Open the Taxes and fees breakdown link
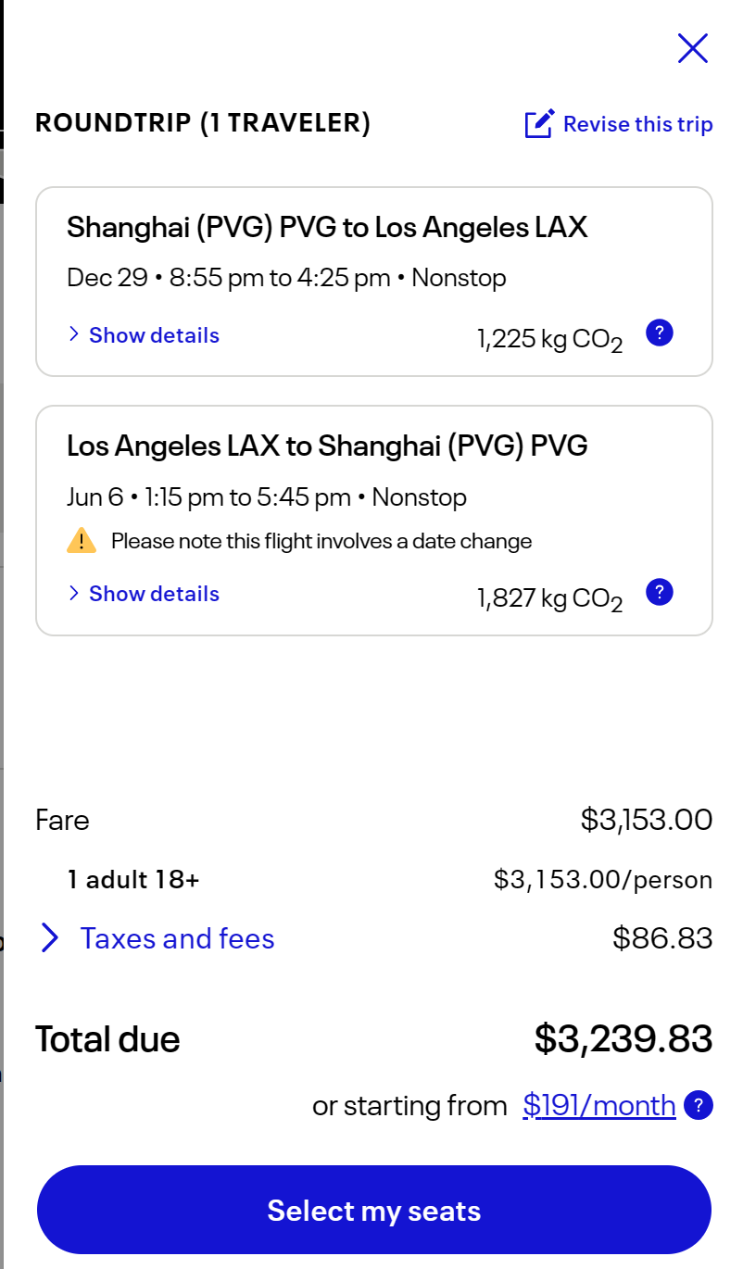 coord(177,938)
